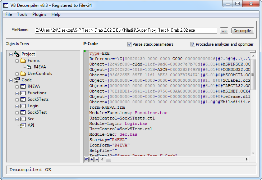Screen dimensions: 262x180
Task: Expand the Sec node
Action: tap(17, 119)
